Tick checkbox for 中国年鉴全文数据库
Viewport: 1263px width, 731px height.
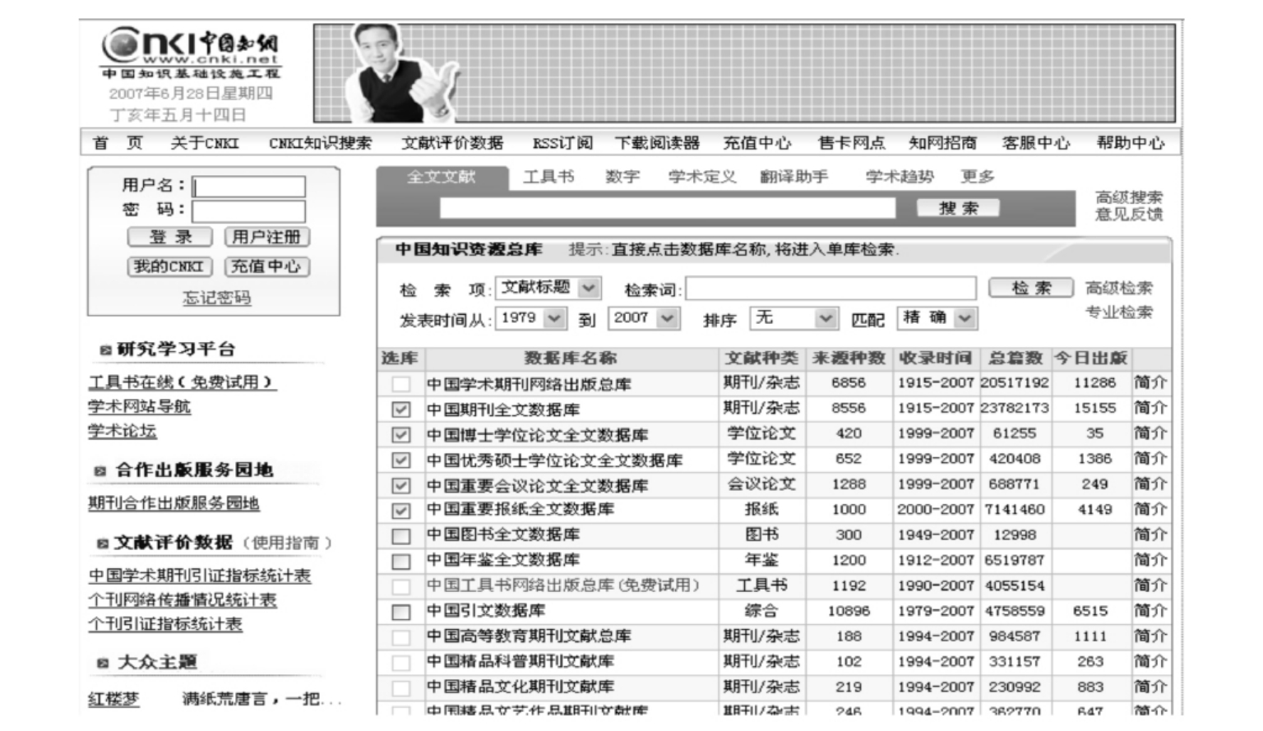point(400,562)
